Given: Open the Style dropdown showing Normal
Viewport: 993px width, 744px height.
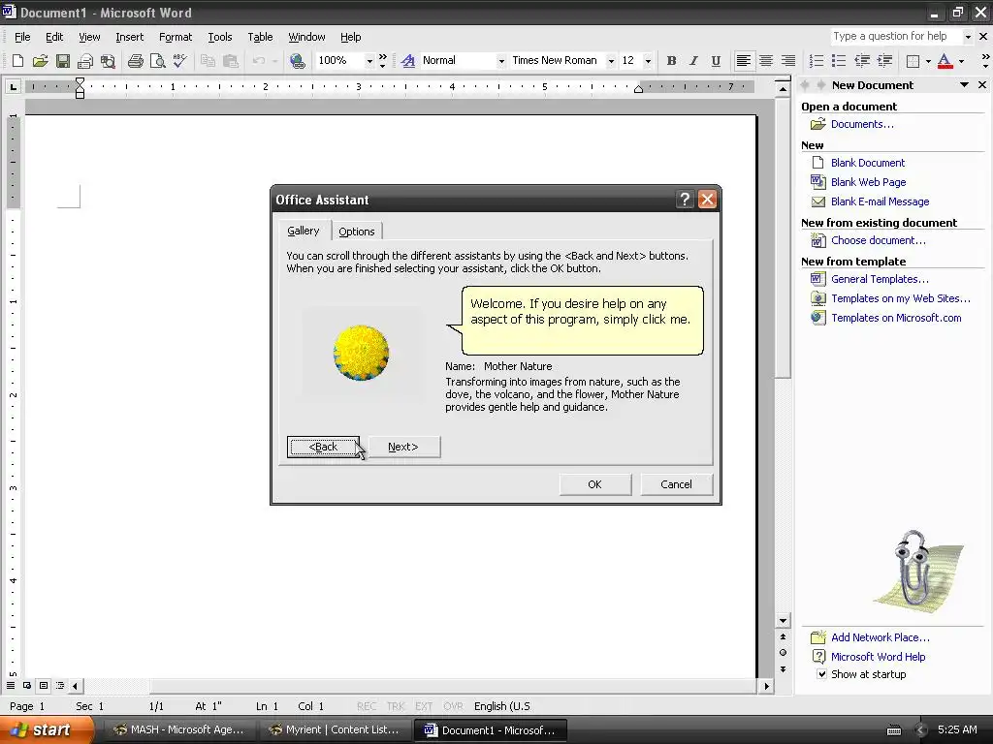Looking at the screenshot, I should point(501,61).
